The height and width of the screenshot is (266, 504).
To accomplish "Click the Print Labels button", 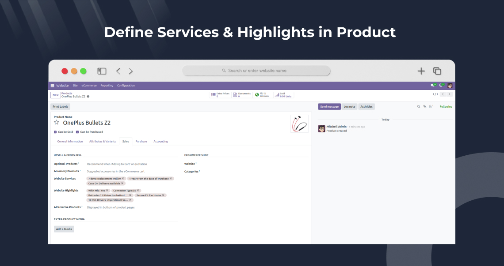I will coord(61,106).
